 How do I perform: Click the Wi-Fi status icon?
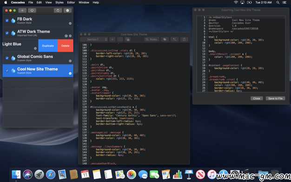pos(236,2)
